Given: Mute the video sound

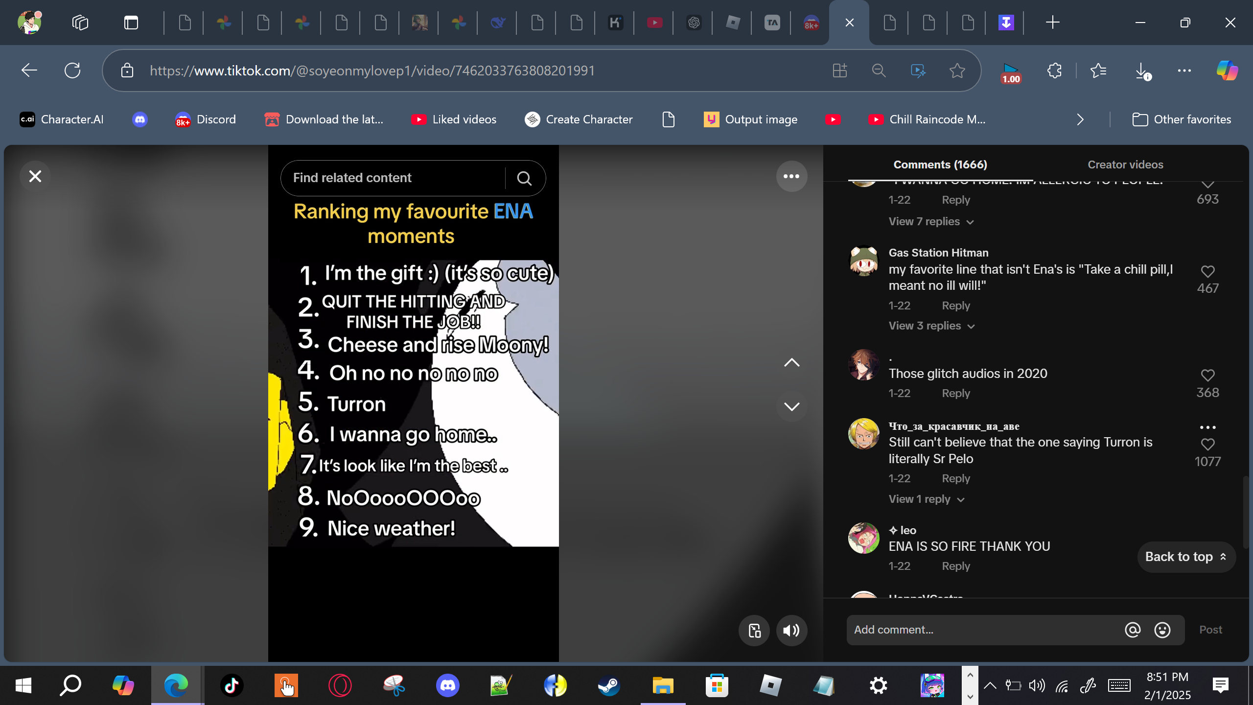Looking at the screenshot, I should (791, 631).
